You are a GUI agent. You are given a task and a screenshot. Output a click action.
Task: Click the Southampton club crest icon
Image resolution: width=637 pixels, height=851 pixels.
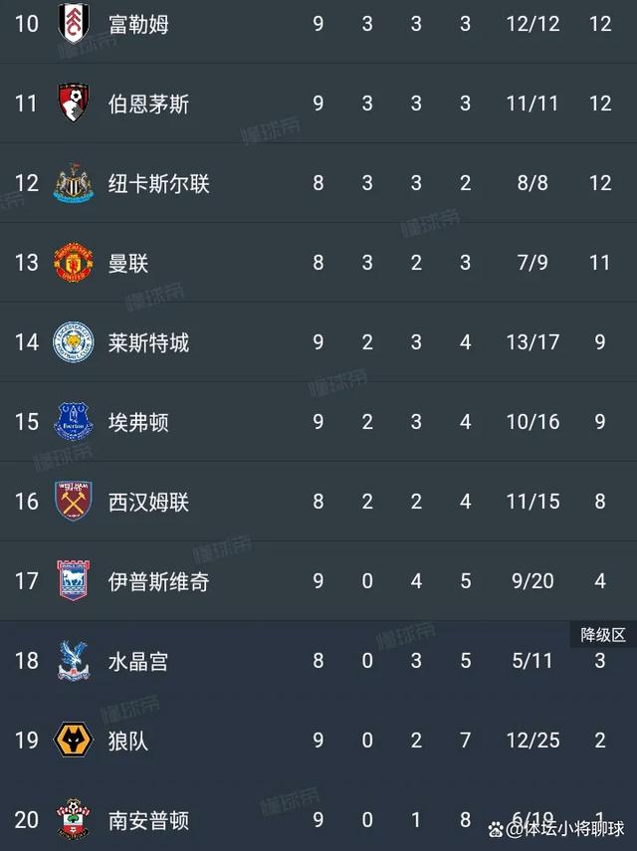tap(74, 820)
